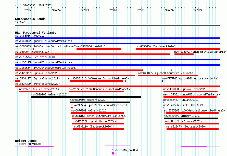This screenshot has width=227, height=156.
Task: Click nsv5881935 (Almarri2020) label
Action: click(x=183, y=121)
